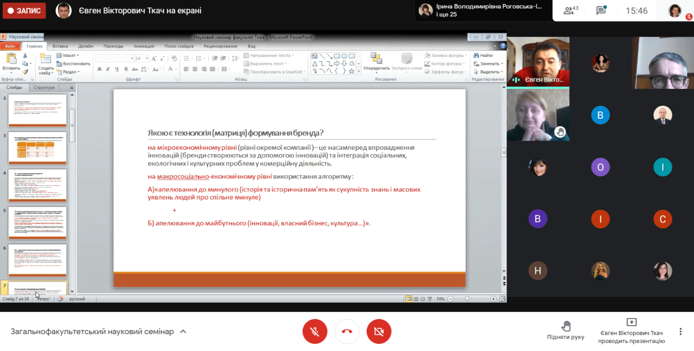694x351 pixels.
Task: Increase list indent level icon
Action: click(223, 58)
